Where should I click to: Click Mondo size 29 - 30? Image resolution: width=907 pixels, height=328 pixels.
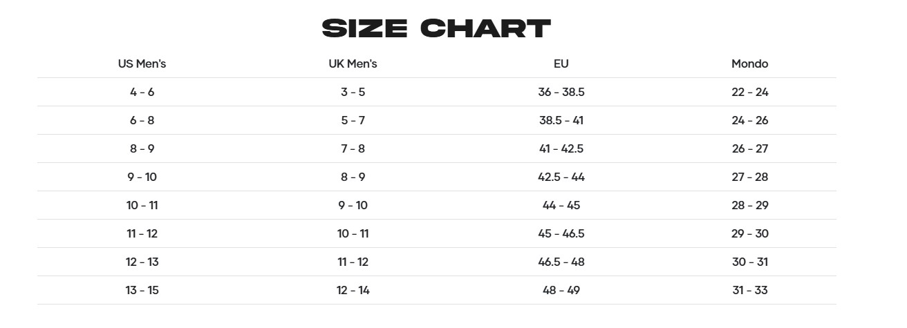point(749,233)
